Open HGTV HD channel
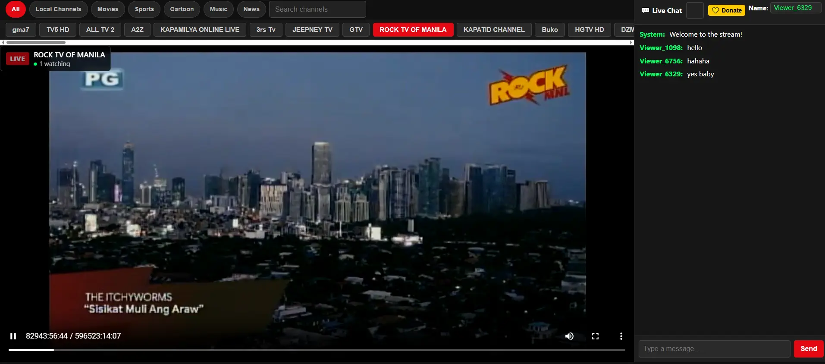 590,30
